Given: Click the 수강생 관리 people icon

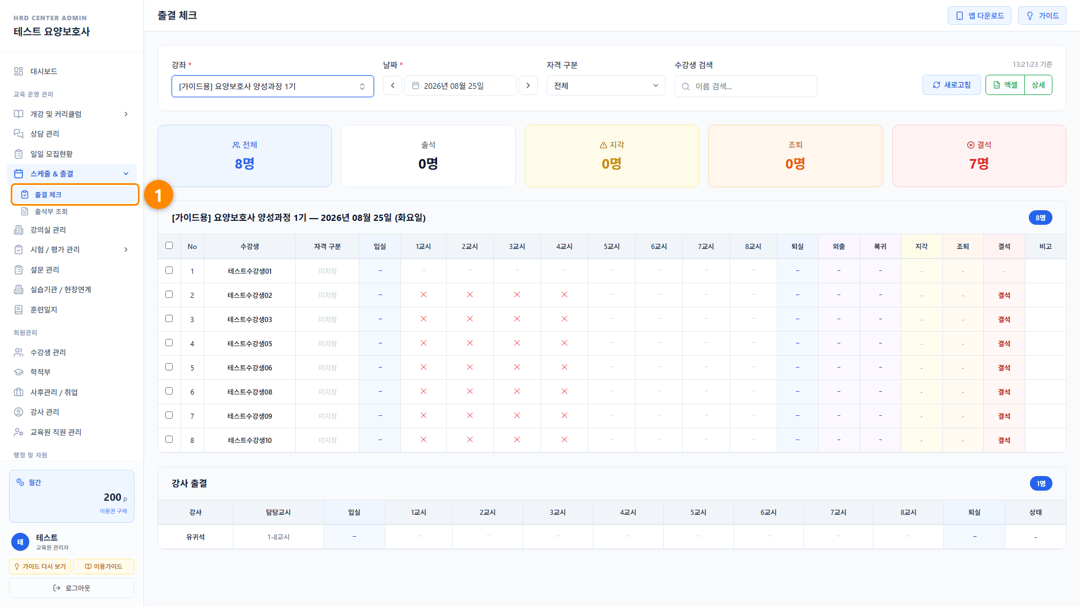Looking at the screenshot, I should click(x=19, y=352).
